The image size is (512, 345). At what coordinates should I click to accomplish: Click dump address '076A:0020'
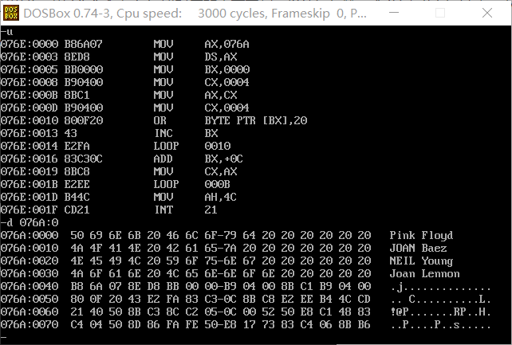(x=30, y=261)
